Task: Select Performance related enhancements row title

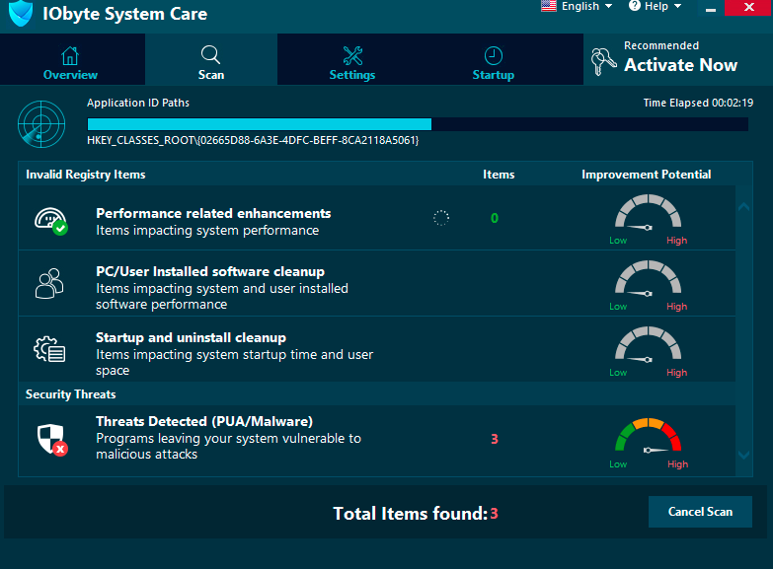Action: [x=213, y=213]
